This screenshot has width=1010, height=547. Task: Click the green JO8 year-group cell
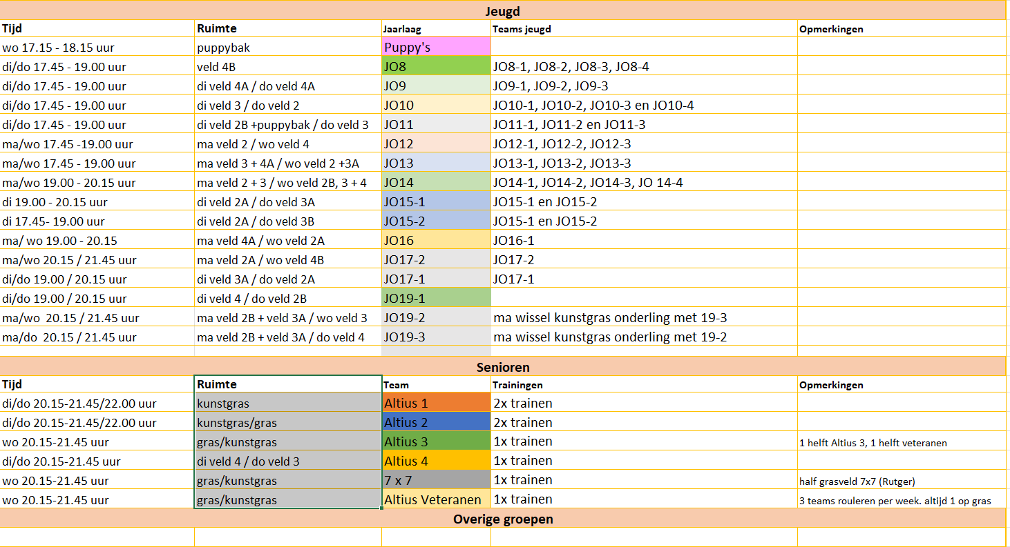pos(435,67)
